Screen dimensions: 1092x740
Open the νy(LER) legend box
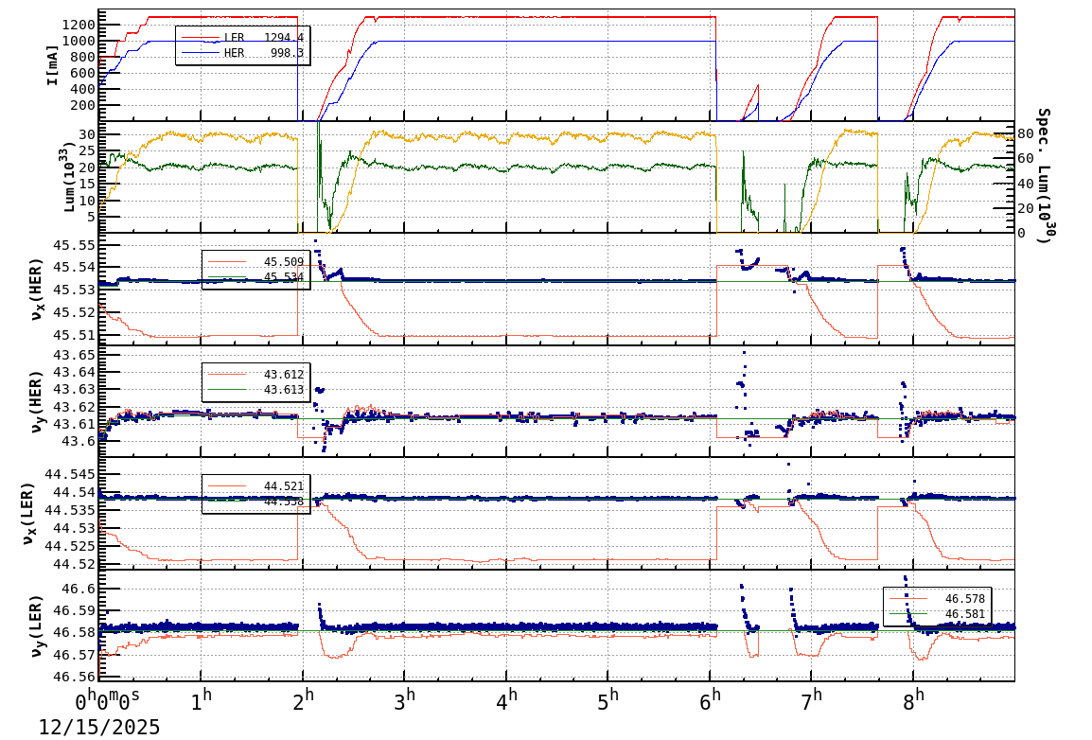point(937,606)
